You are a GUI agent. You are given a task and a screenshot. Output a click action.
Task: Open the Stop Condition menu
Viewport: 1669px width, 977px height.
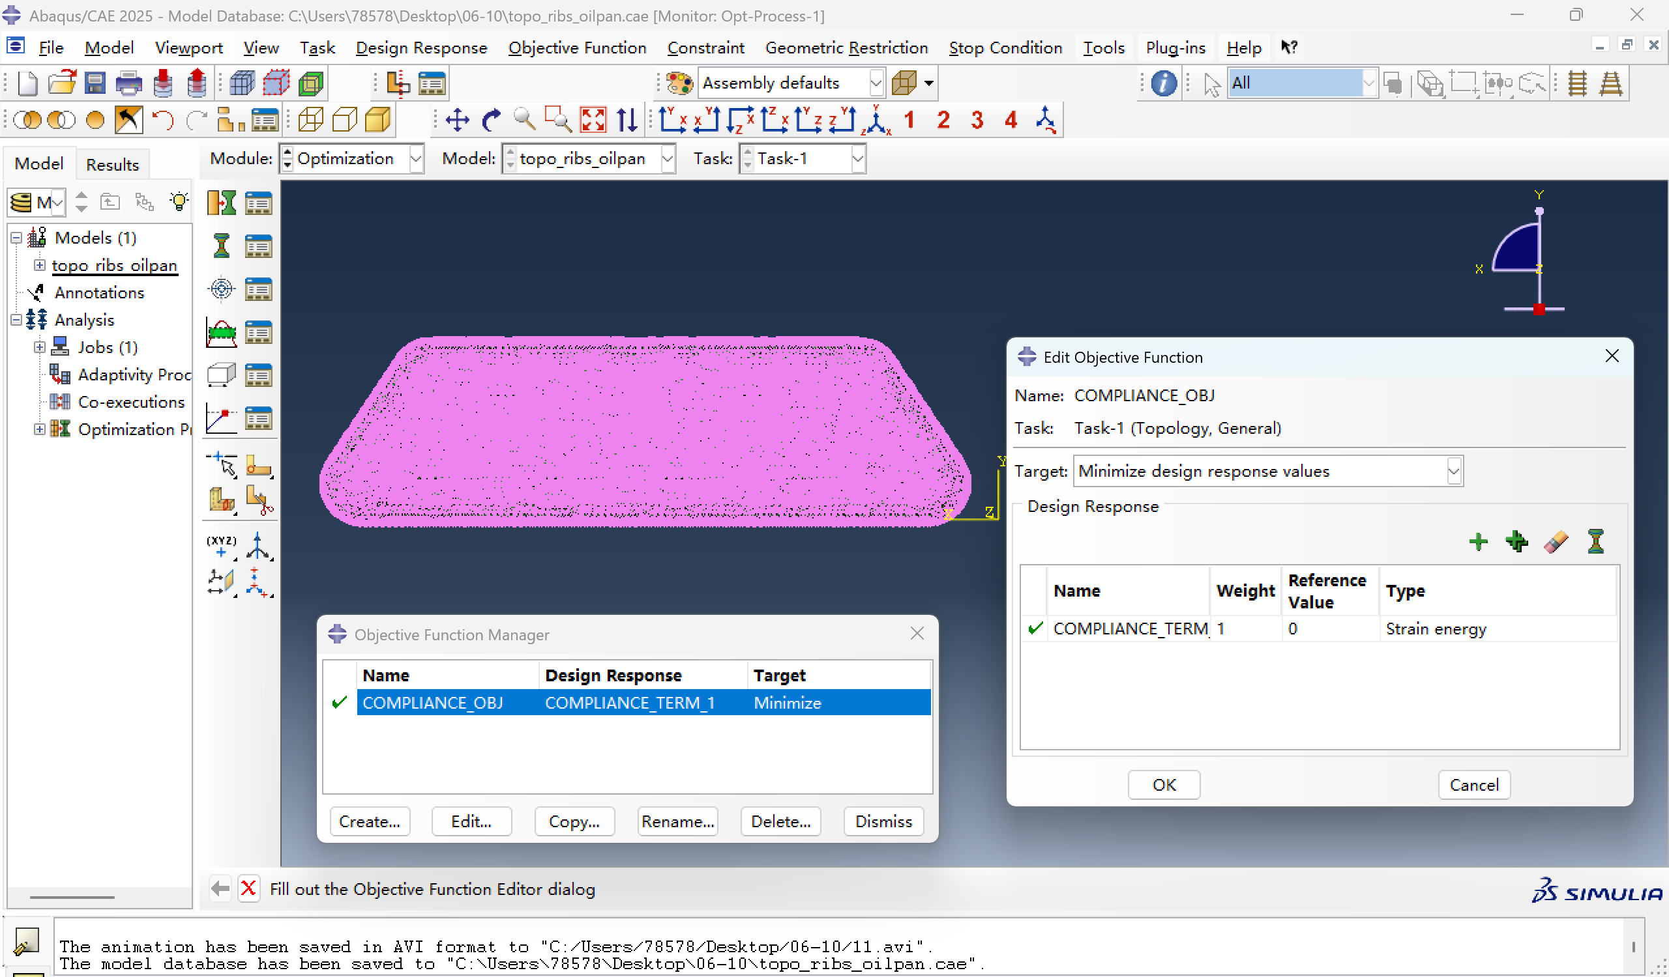1005,48
